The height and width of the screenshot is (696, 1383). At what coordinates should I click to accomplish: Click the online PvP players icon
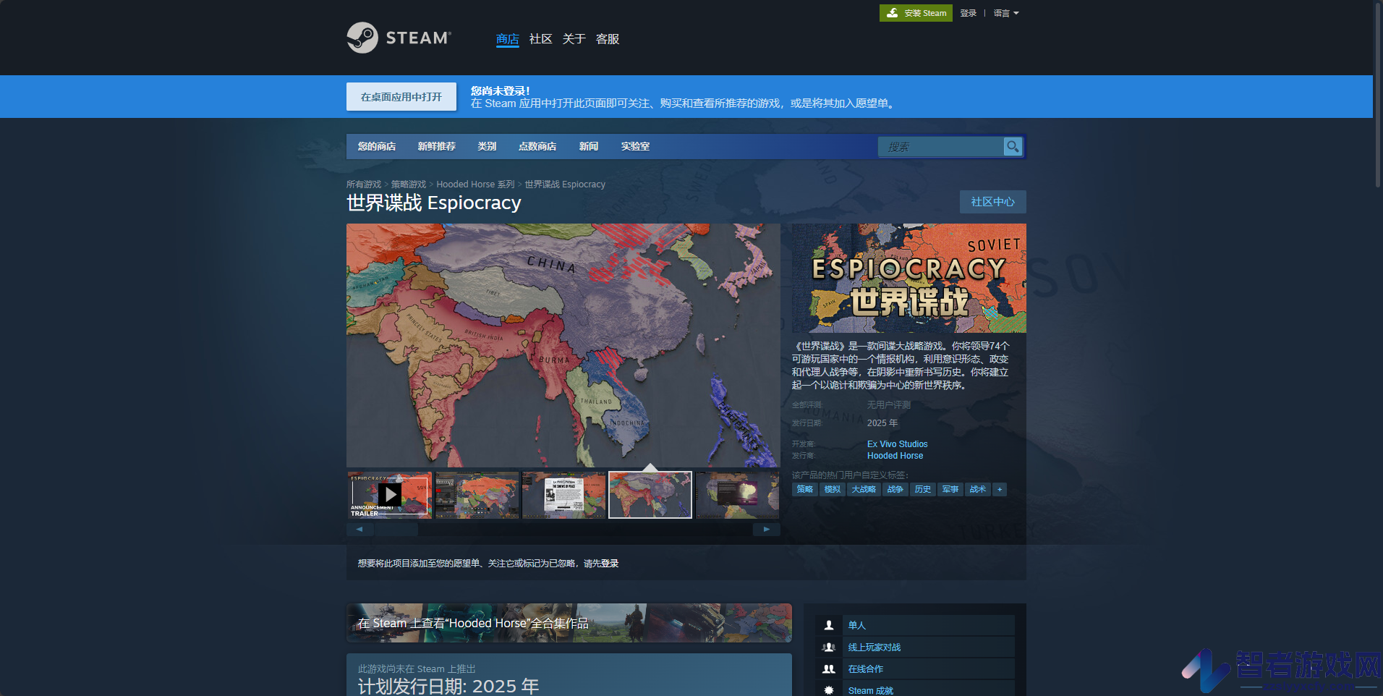[829, 648]
